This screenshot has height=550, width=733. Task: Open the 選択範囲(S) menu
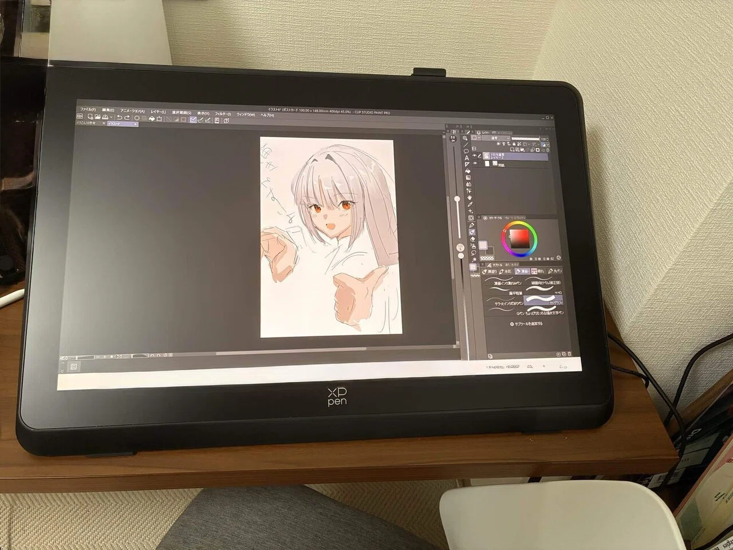point(182,112)
